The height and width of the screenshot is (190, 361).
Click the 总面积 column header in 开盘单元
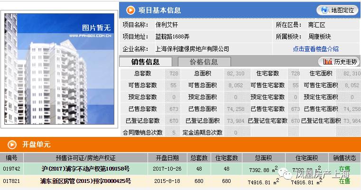263,158
